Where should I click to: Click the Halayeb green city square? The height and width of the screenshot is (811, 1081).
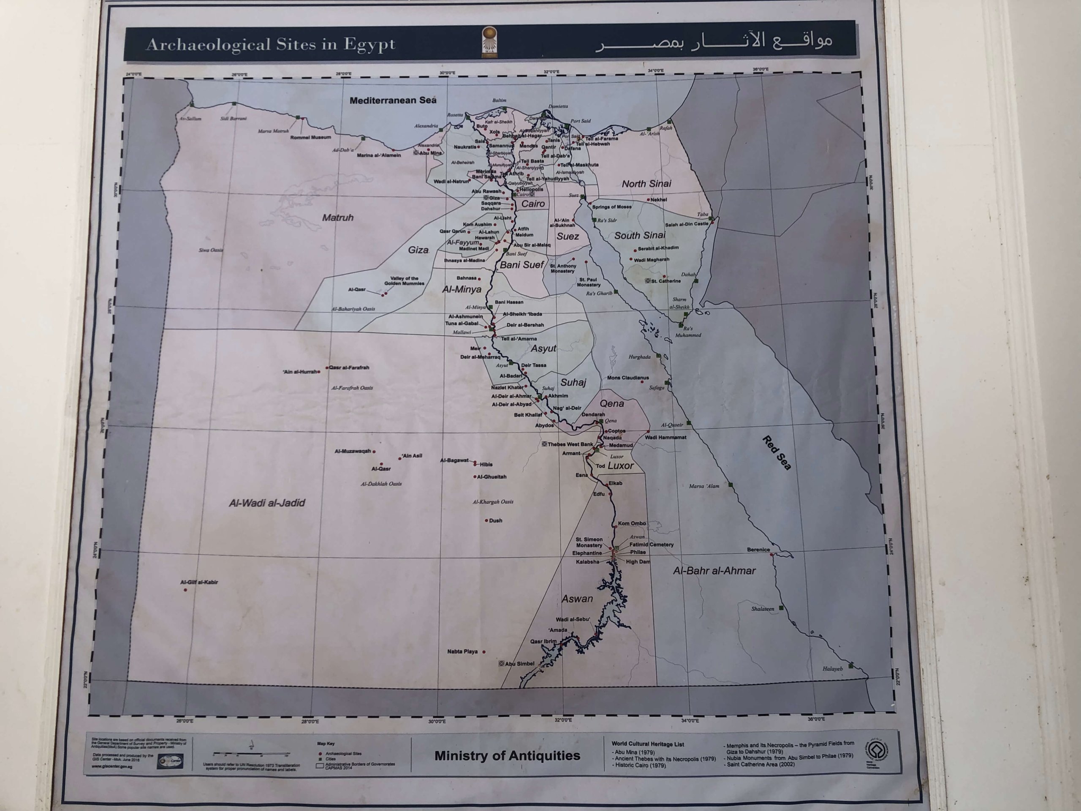[851, 666]
